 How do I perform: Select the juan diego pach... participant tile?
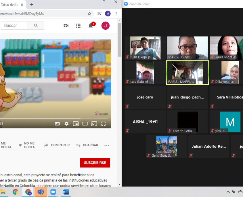point(187,97)
